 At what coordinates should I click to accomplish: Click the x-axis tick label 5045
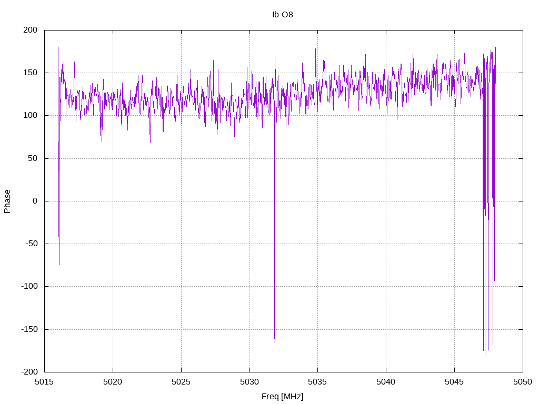[454, 382]
